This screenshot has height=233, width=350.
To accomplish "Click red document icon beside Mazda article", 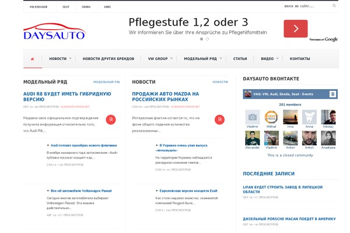I will click(219, 119).
